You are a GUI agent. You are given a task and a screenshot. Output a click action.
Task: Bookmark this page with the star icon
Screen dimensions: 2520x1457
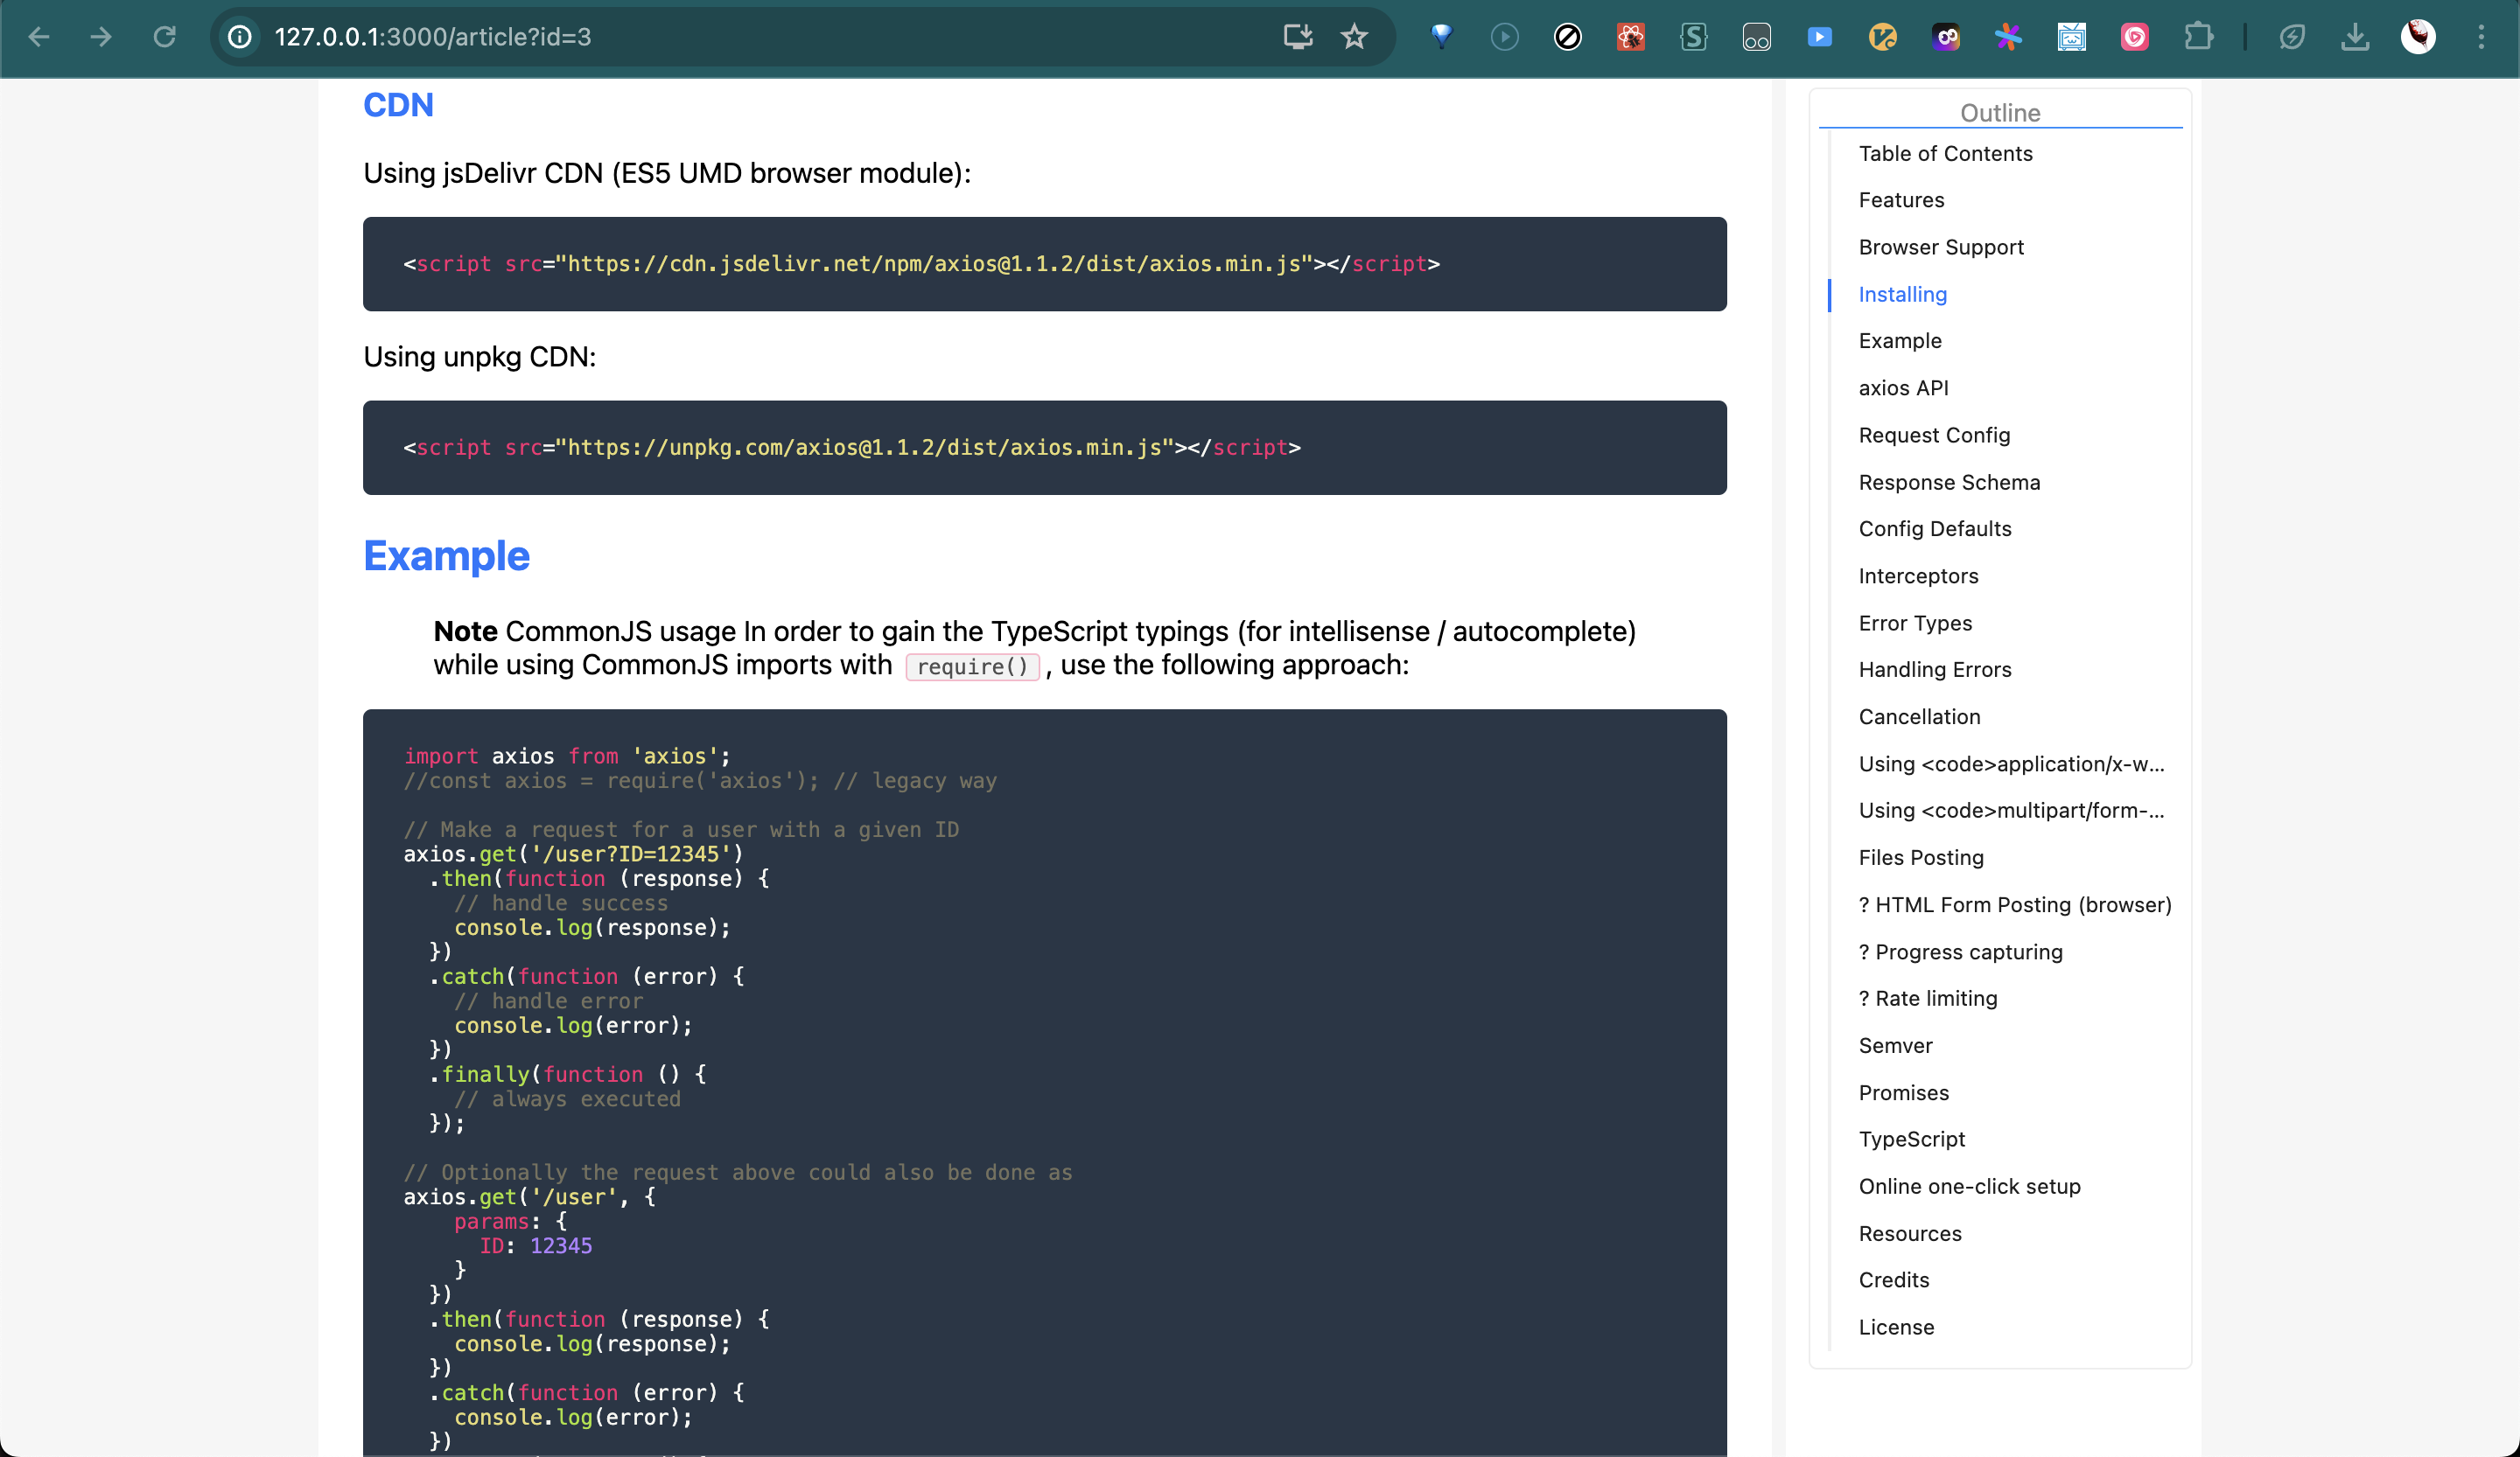coord(1354,37)
